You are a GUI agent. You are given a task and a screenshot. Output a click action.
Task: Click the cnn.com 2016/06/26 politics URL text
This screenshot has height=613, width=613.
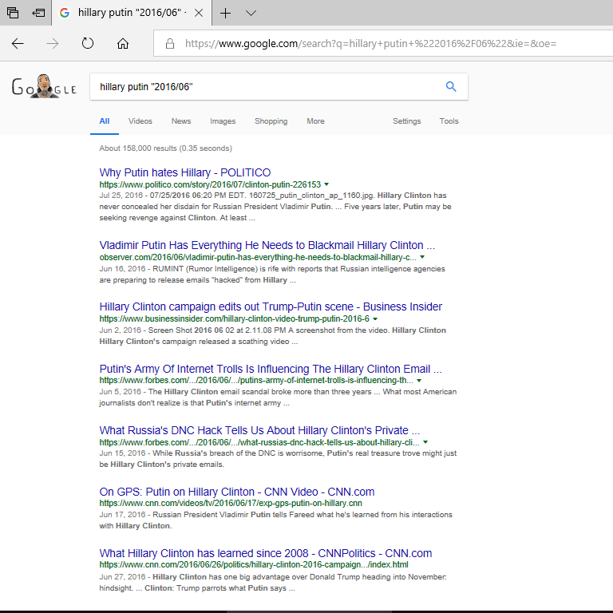click(x=254, y=564)
